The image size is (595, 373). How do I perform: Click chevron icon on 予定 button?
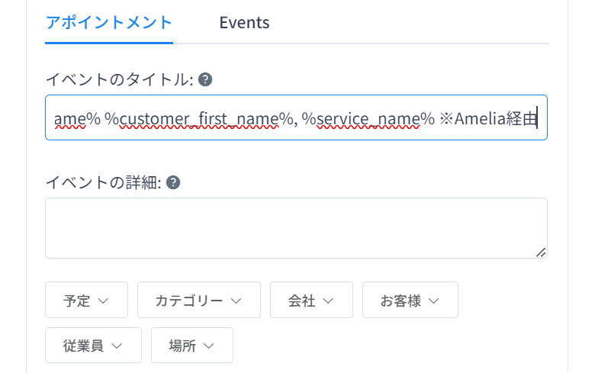[103, 301]
